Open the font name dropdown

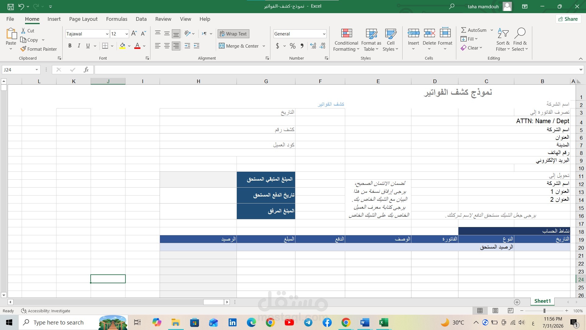[107, 34]
